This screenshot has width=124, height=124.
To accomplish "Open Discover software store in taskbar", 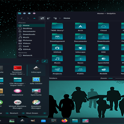I will point(43,121).
